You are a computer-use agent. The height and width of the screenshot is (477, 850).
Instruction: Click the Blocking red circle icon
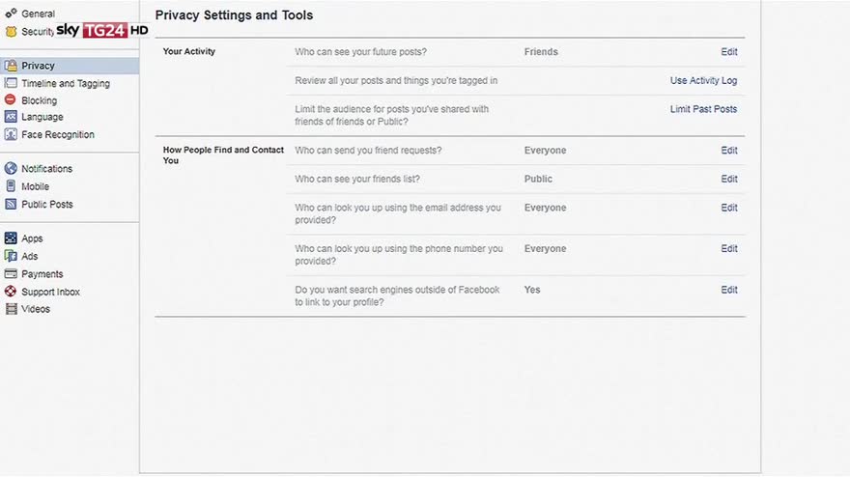pos(11,99)
